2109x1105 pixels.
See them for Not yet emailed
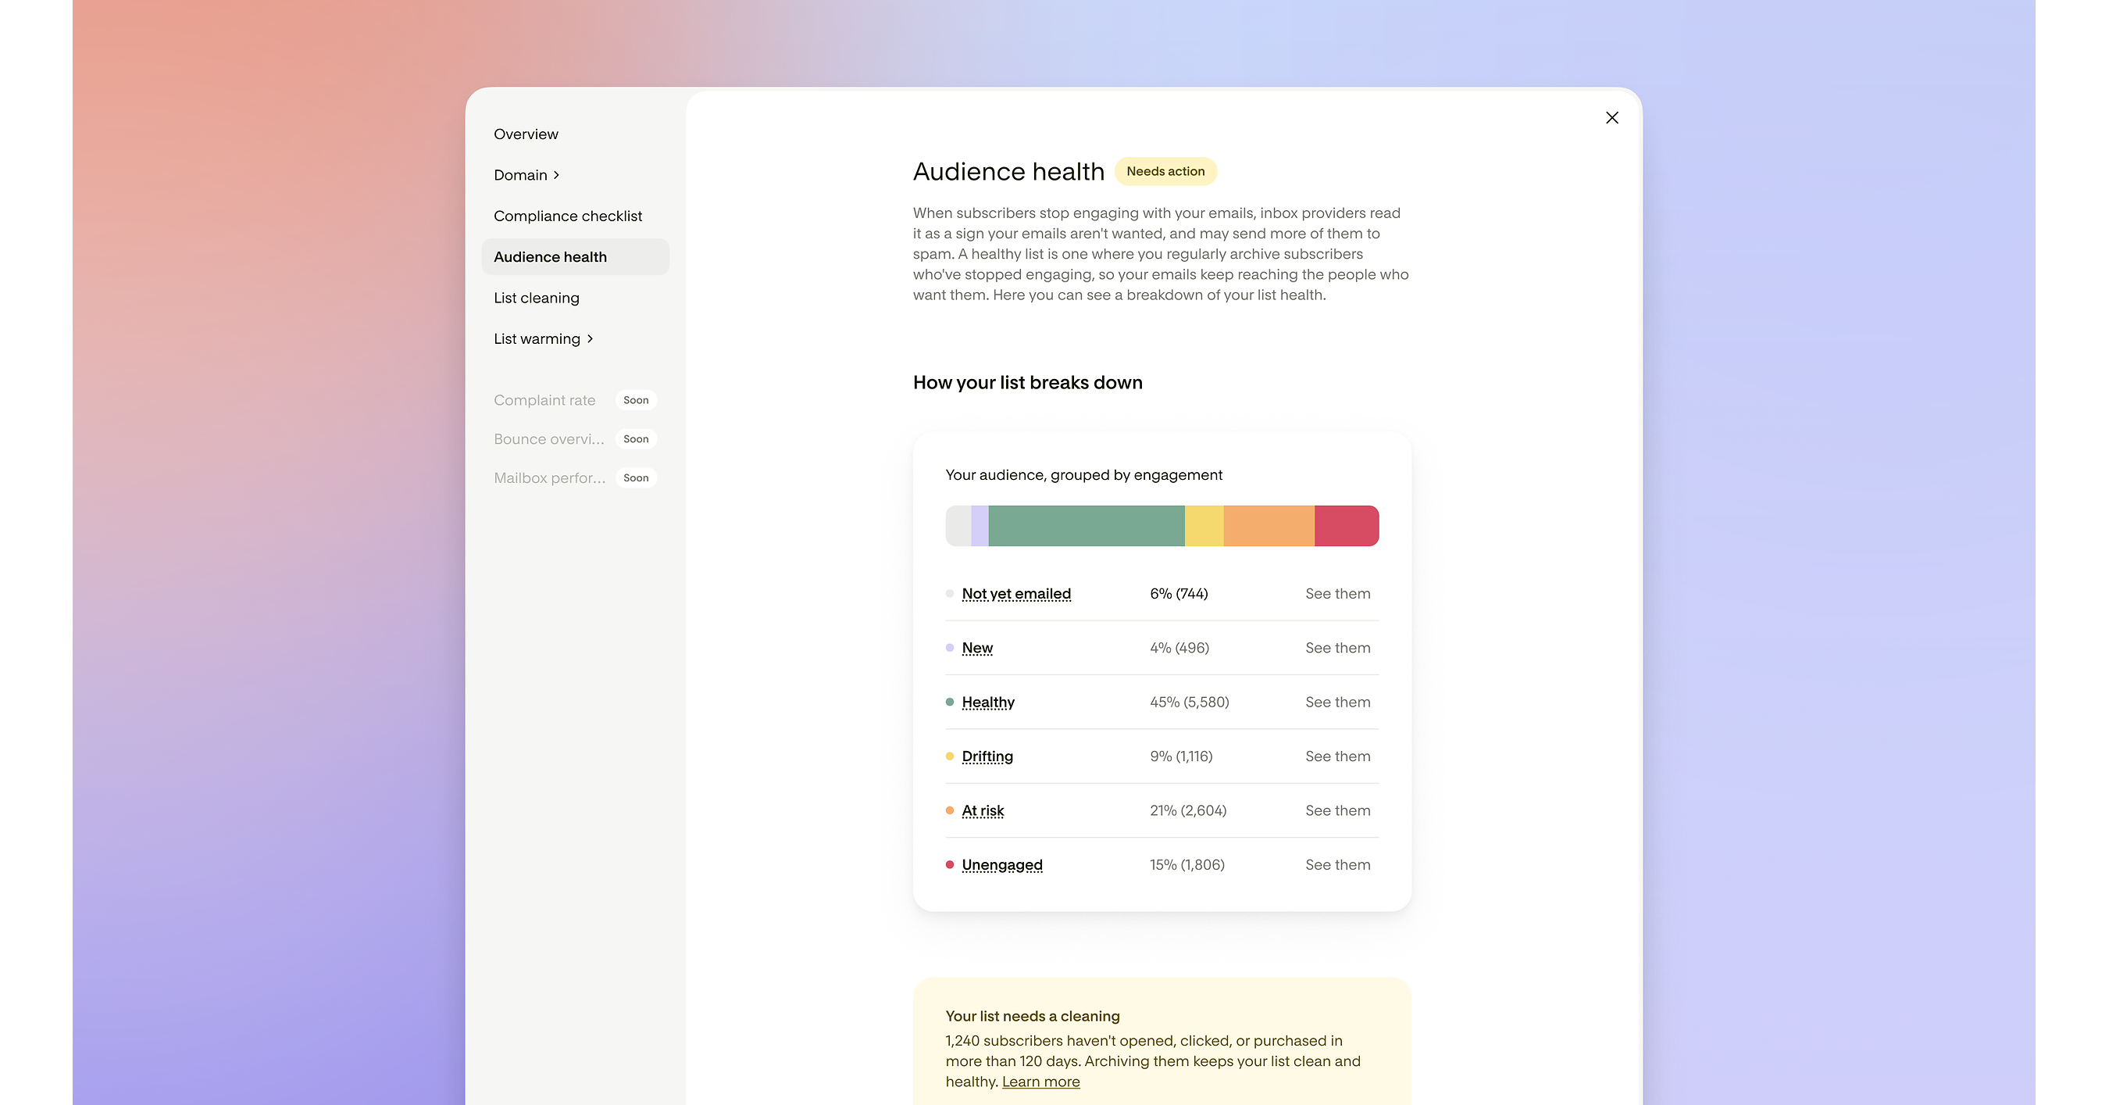tap(1337, 594)
